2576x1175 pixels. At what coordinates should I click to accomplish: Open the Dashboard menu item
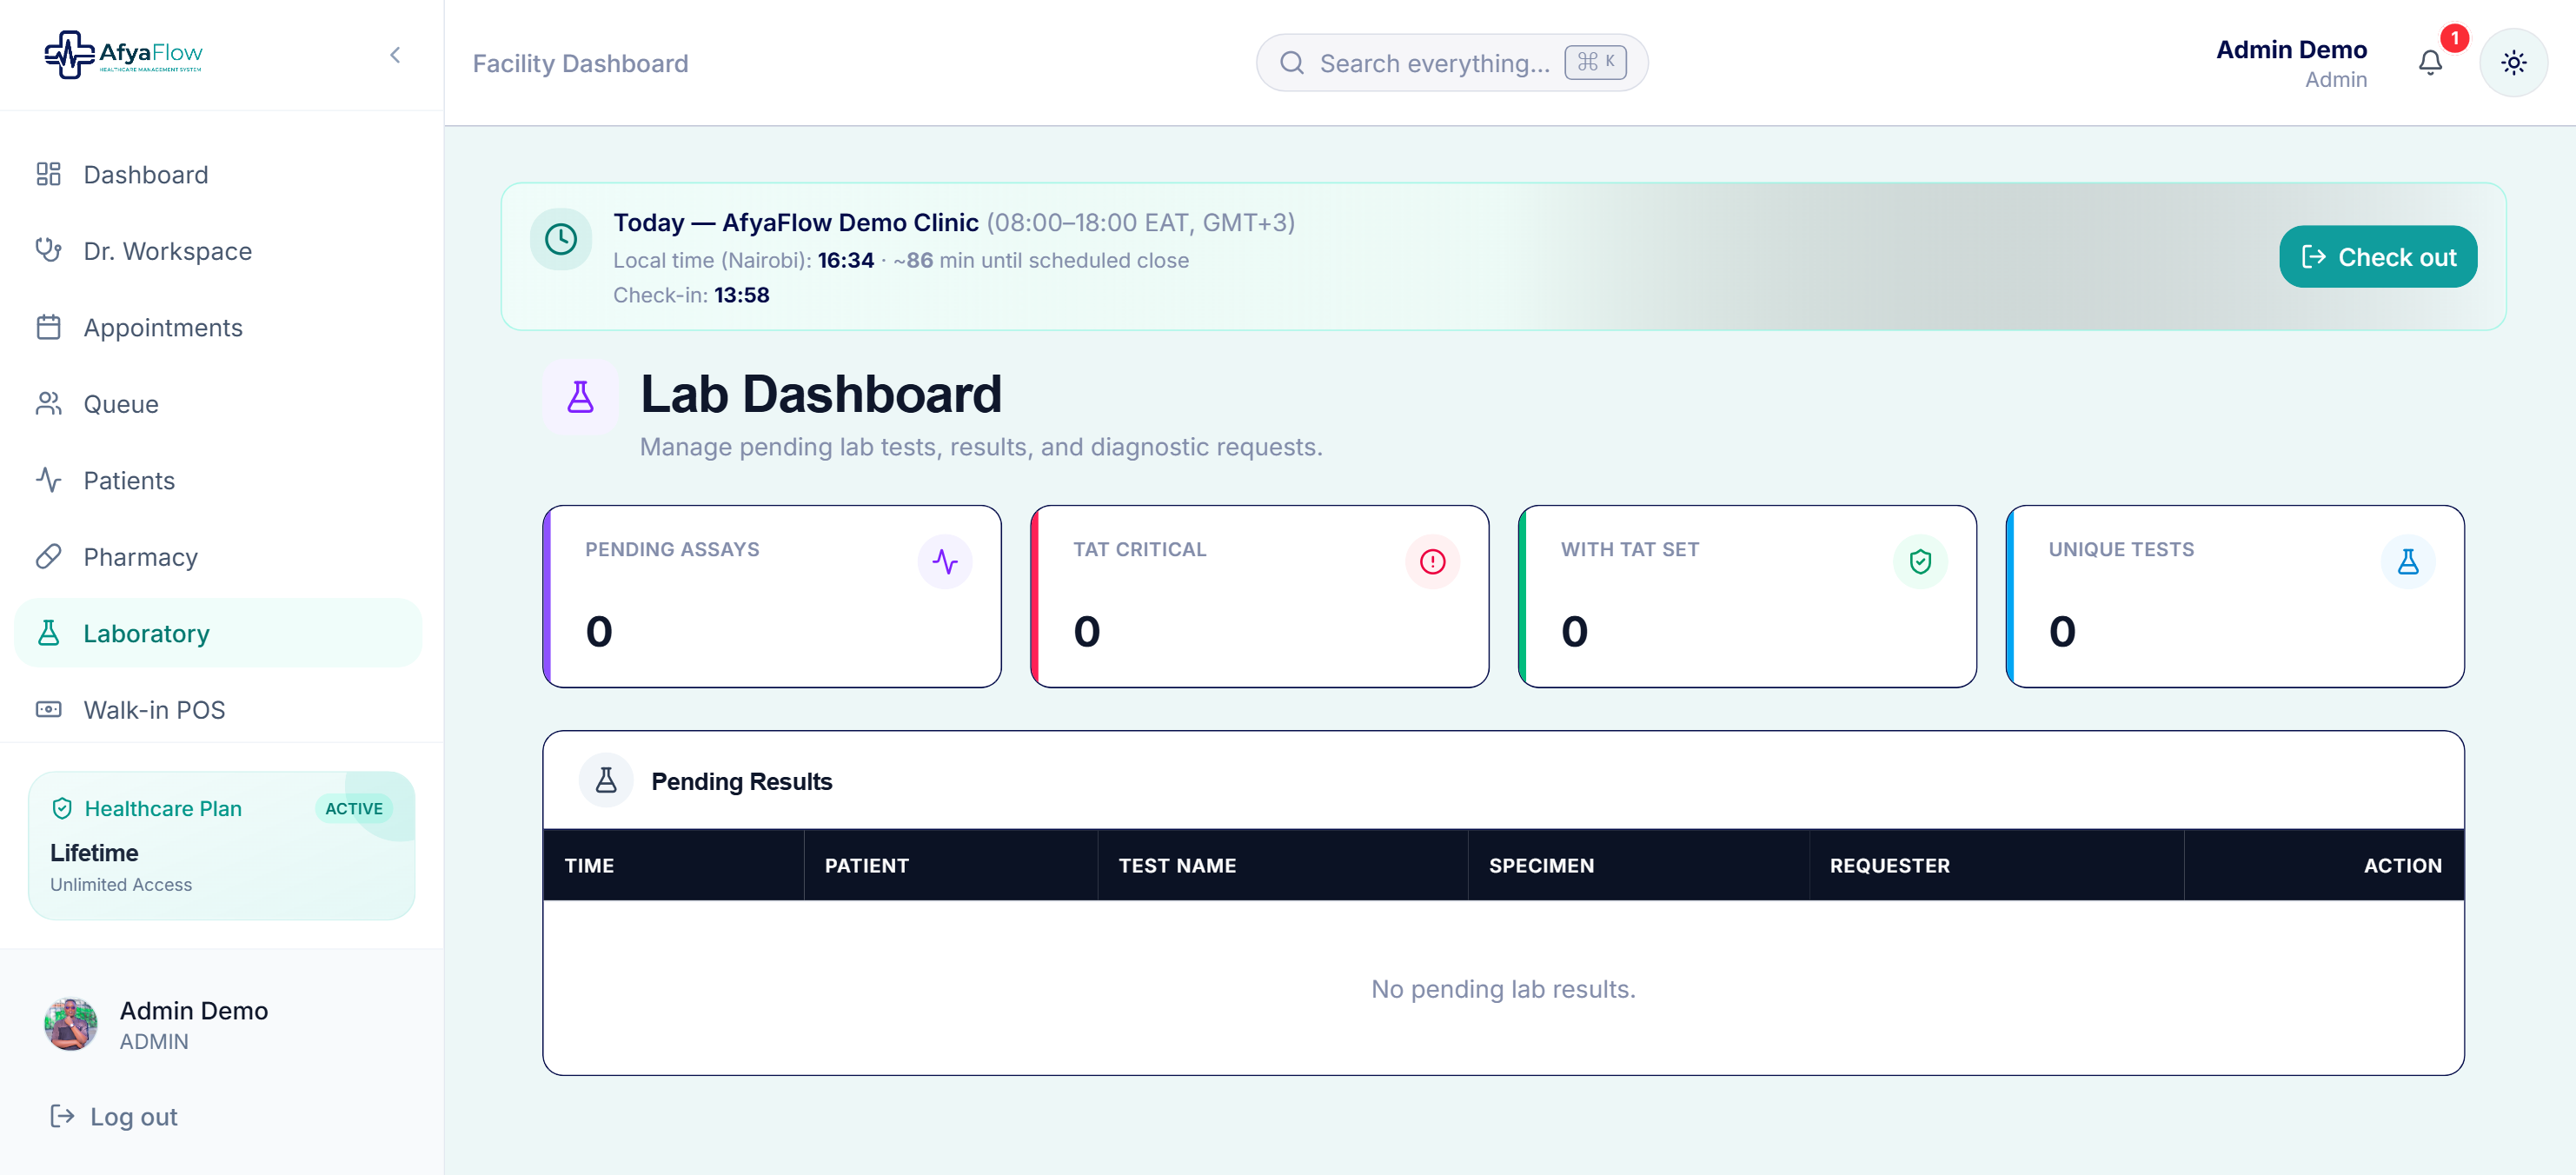tap(218, 175)
